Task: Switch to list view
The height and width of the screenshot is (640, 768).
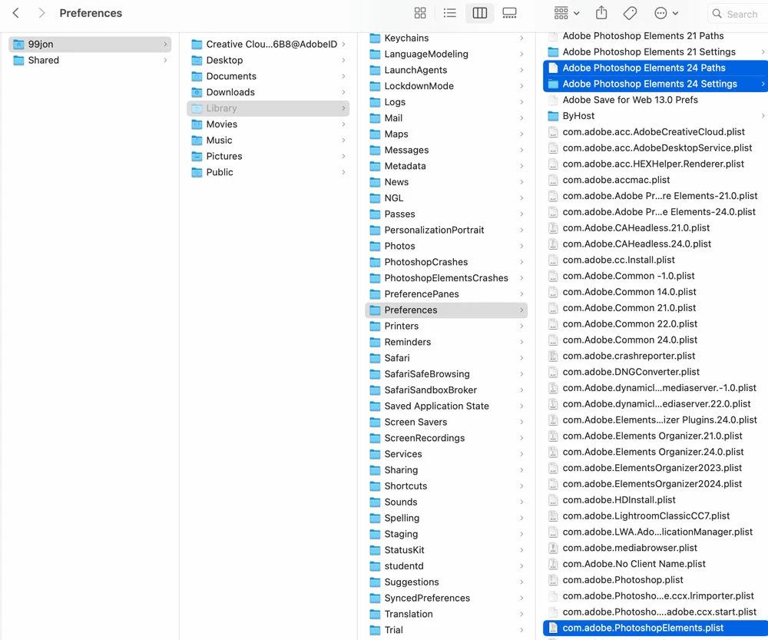Action: 449,13
